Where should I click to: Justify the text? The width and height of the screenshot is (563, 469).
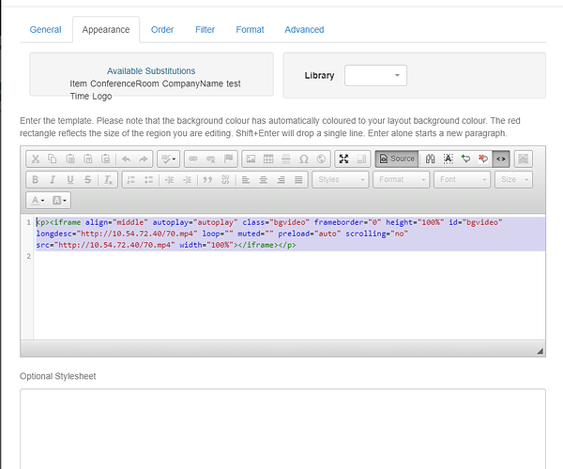click(x=298, y=180)
